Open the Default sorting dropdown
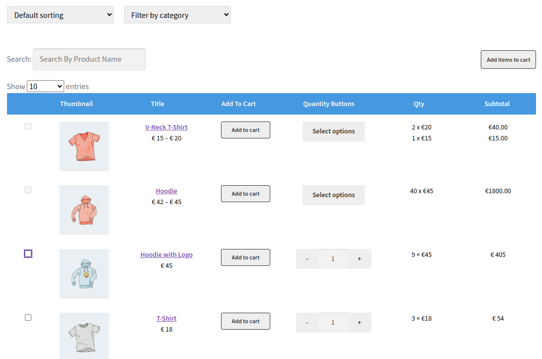The width and height of the screenshot is (542, 359). (60, 14)
